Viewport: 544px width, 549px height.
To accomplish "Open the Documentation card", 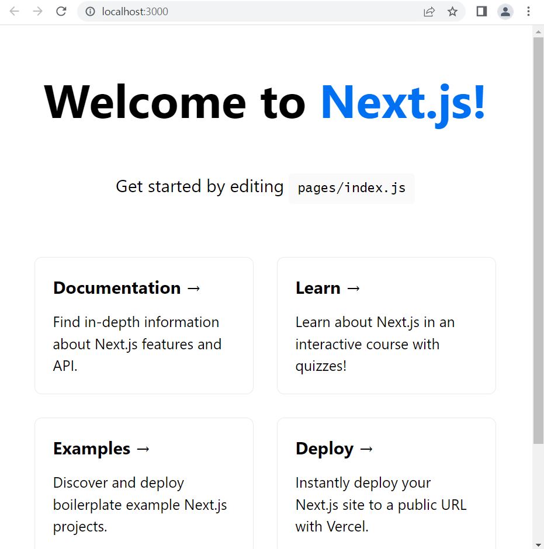I will point(144,326).
